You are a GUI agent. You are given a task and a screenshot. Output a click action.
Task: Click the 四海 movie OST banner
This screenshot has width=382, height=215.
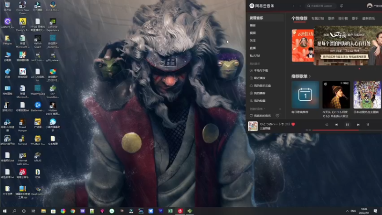click(348, 45)
